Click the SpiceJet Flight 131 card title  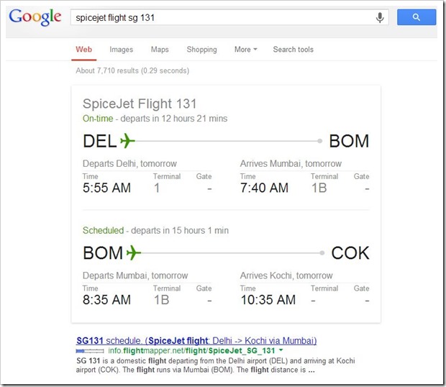click(x=140, y=104)
